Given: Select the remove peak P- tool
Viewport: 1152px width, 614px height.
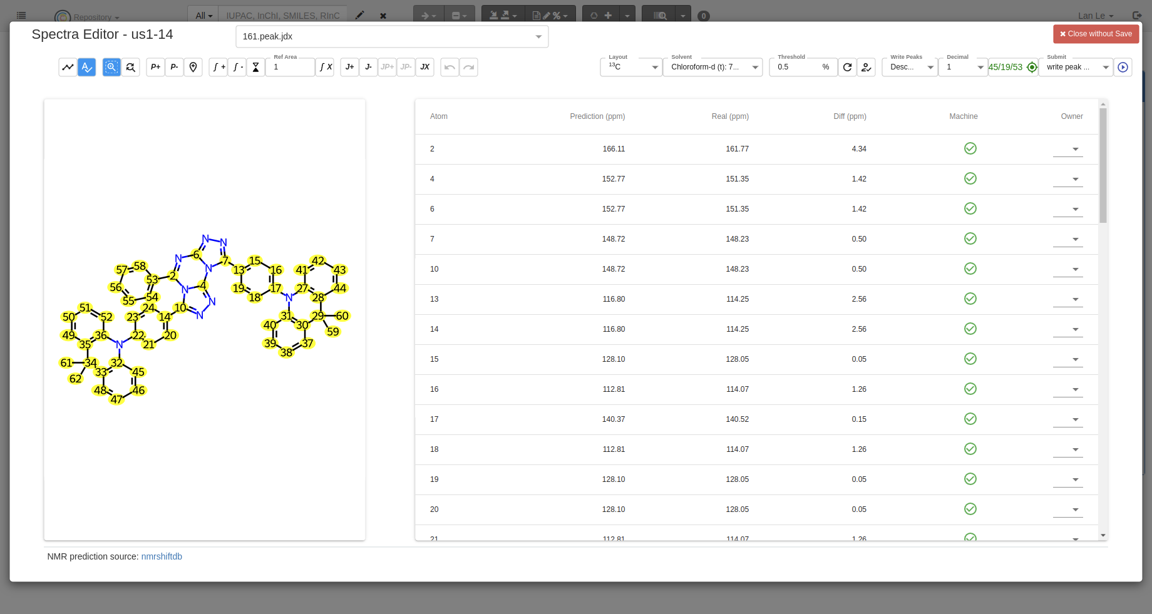Looking at the screenshot, I should click(174, 67).
